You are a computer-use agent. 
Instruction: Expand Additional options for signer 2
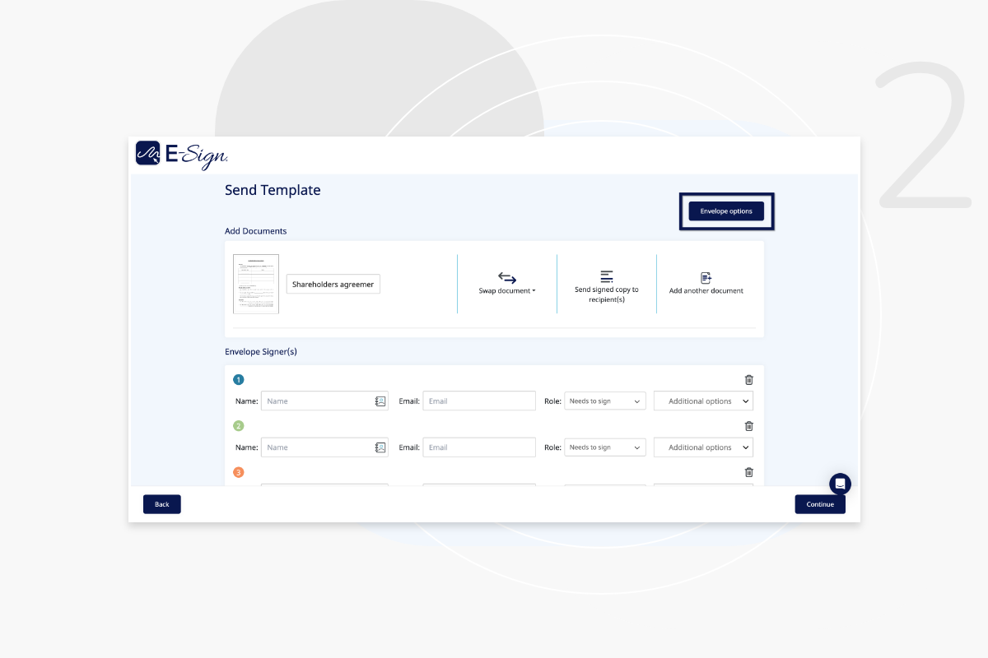[703, 447]
